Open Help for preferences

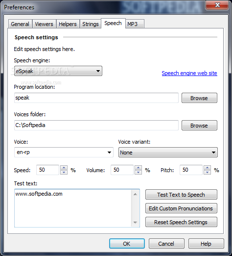click(206, 244)
